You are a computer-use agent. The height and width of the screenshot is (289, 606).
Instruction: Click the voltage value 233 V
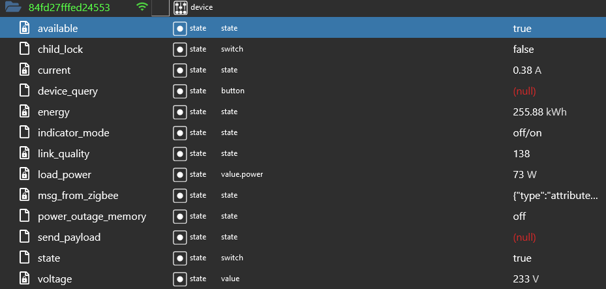[x=526, y=279]
